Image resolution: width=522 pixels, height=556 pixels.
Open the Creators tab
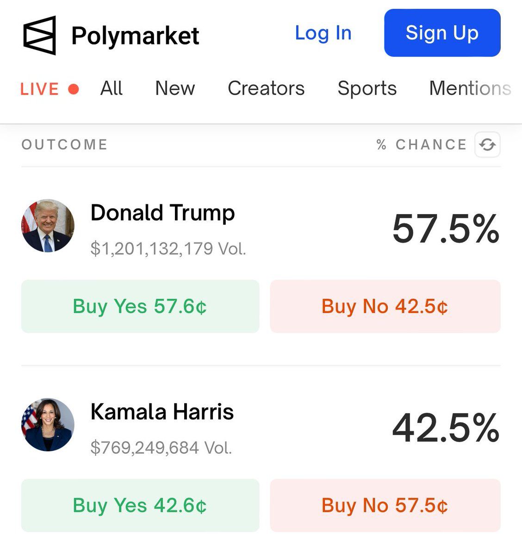pos(266,88)
